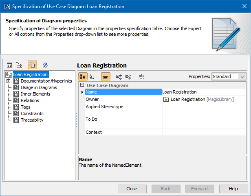The image size is (251, 196).
Task: Select the Name property row
Action: coord(123,92)
